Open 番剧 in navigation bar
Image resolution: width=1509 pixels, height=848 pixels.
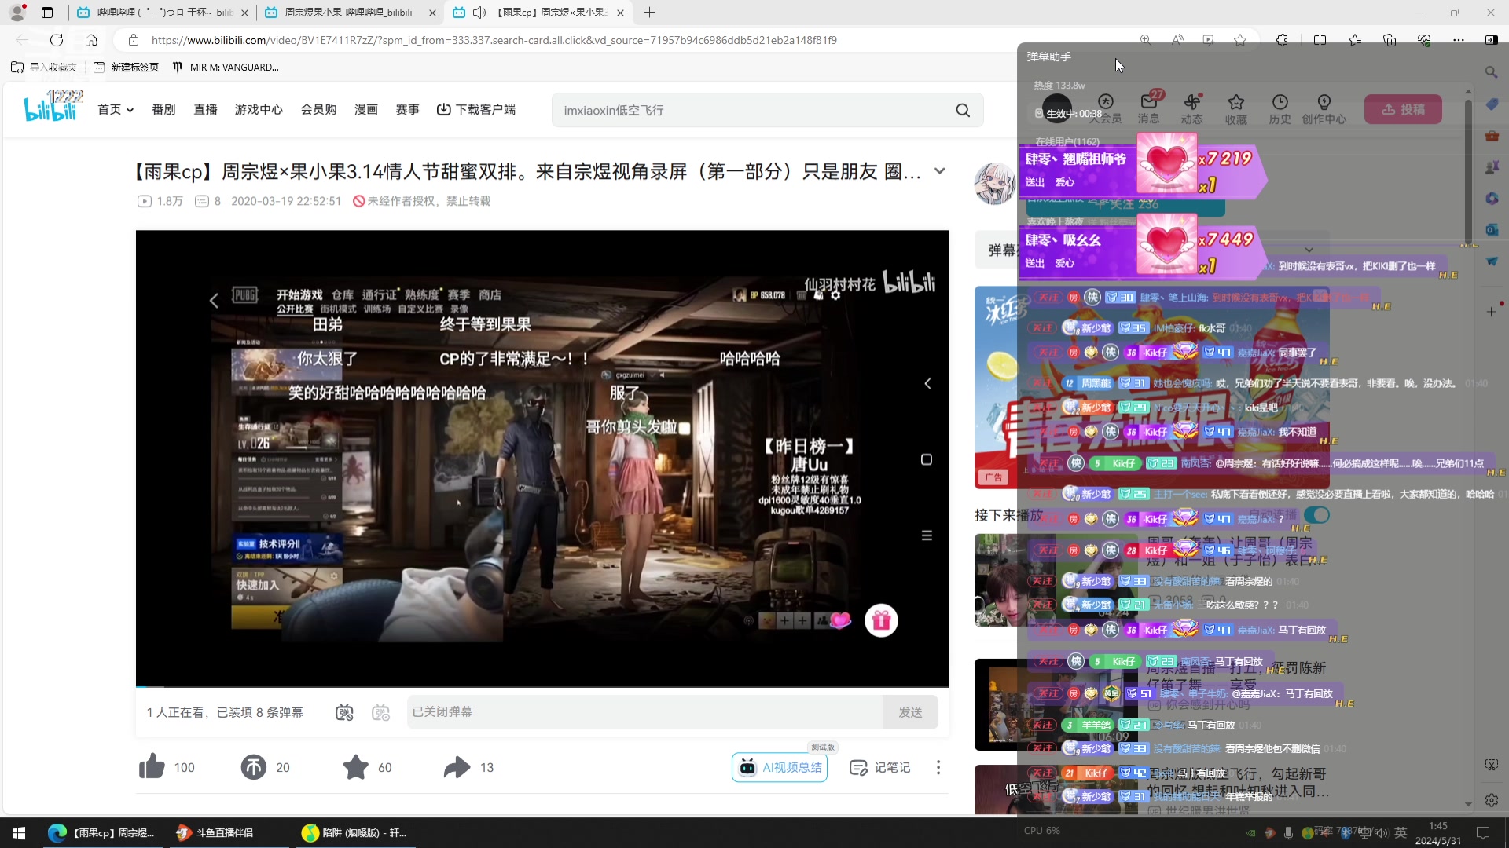point(163,110)
